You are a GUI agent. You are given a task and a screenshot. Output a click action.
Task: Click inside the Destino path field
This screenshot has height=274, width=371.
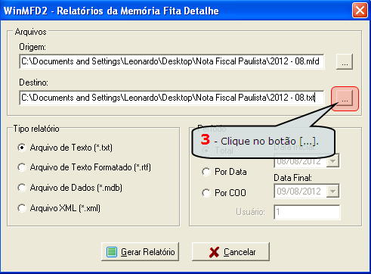(172, 98)
